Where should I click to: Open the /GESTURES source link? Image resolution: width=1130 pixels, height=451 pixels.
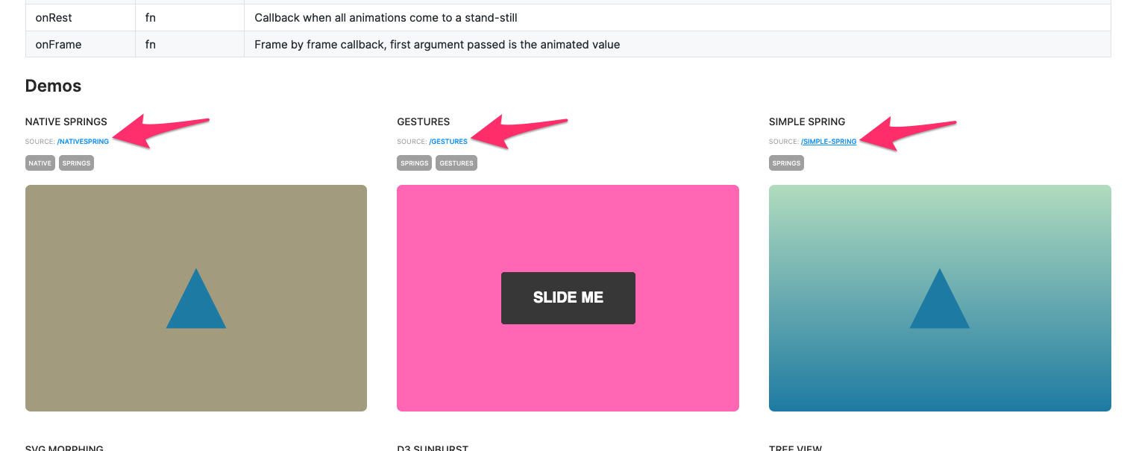point(448,141)
